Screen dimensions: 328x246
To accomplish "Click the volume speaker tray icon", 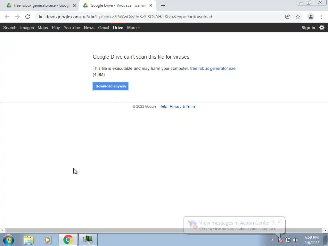I will [295, 240].
